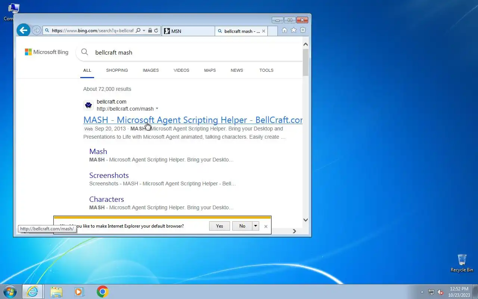Click the vertical scrollbar down arrow
This screenshot has width=478, height=299.
pos(305,220)
